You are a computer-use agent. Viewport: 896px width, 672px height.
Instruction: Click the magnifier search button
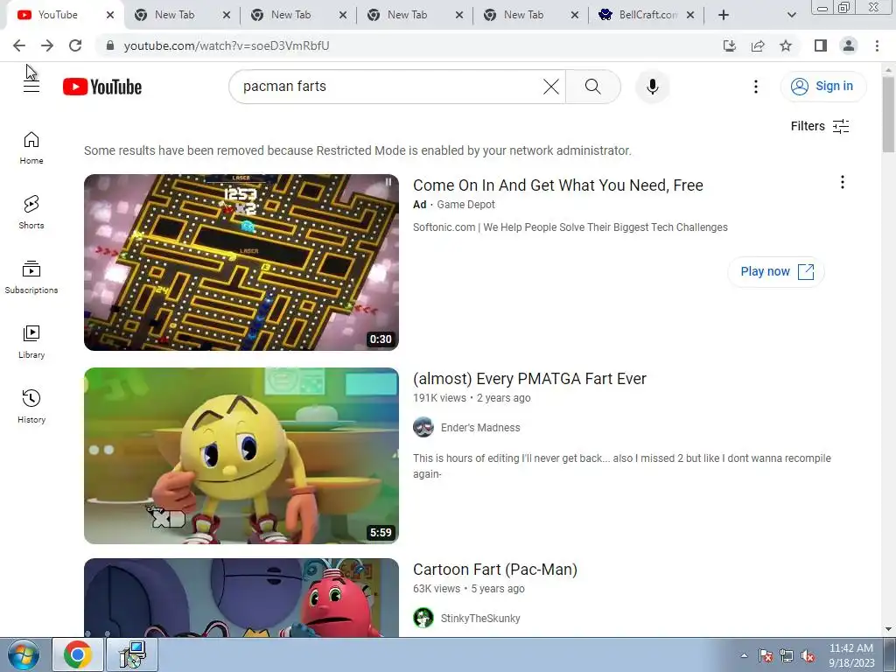click(x=592, y=87)
